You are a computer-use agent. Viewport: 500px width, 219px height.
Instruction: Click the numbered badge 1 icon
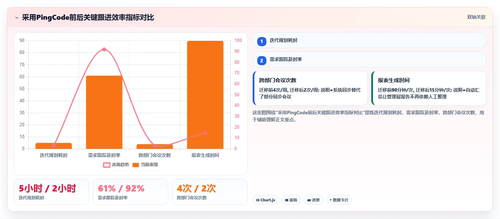click(261, 42)
